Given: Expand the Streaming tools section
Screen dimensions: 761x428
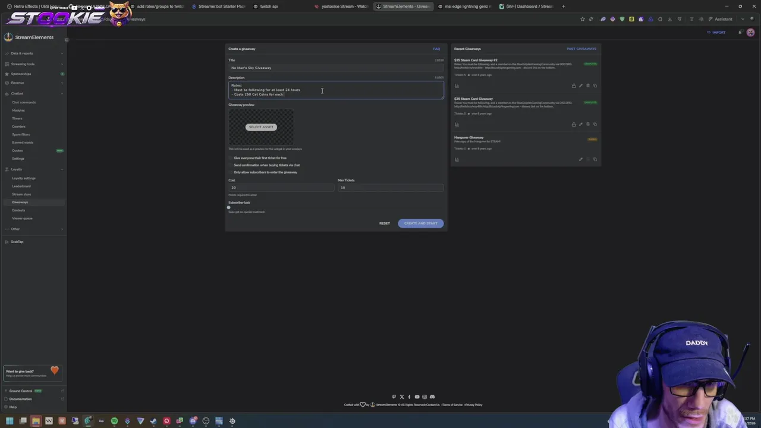Looking at the screenshot, I should pos(33,64).
